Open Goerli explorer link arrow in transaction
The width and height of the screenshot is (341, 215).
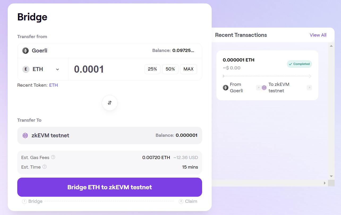258,87
